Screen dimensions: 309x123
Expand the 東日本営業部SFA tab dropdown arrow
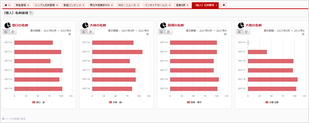coord(112,5)
